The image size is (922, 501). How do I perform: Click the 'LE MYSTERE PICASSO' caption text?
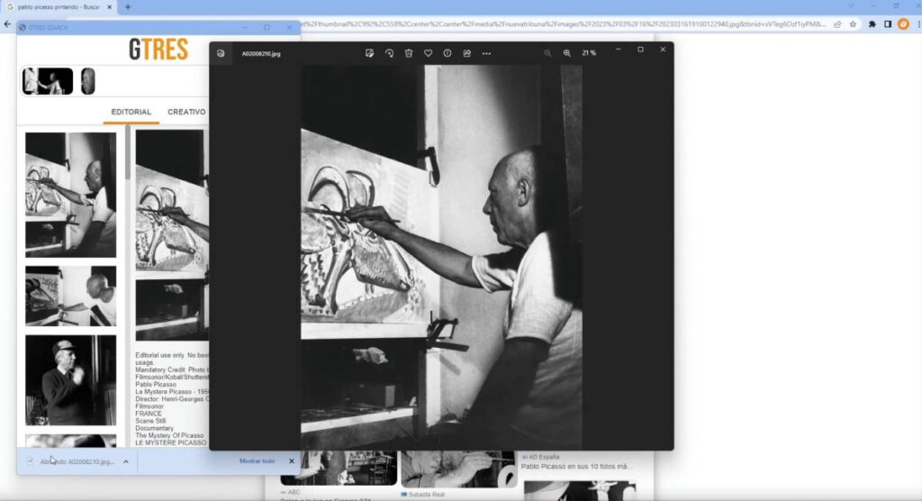171,442
